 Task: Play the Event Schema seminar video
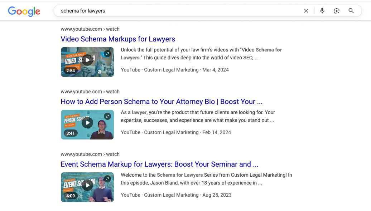[x=87, y=185]
